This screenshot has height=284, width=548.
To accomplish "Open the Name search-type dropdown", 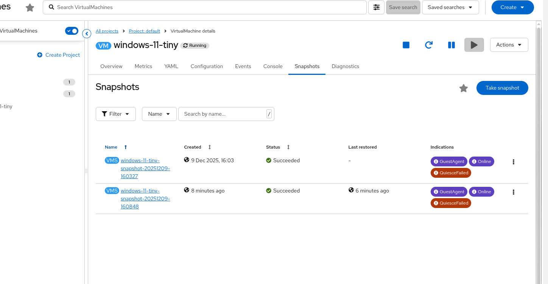I will tap(159, 114).
